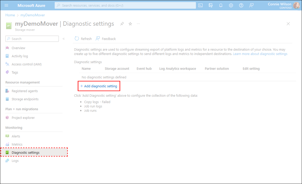Click the storage mover resource icon
This screenshot has height=184, width=302.
(9, 26)
